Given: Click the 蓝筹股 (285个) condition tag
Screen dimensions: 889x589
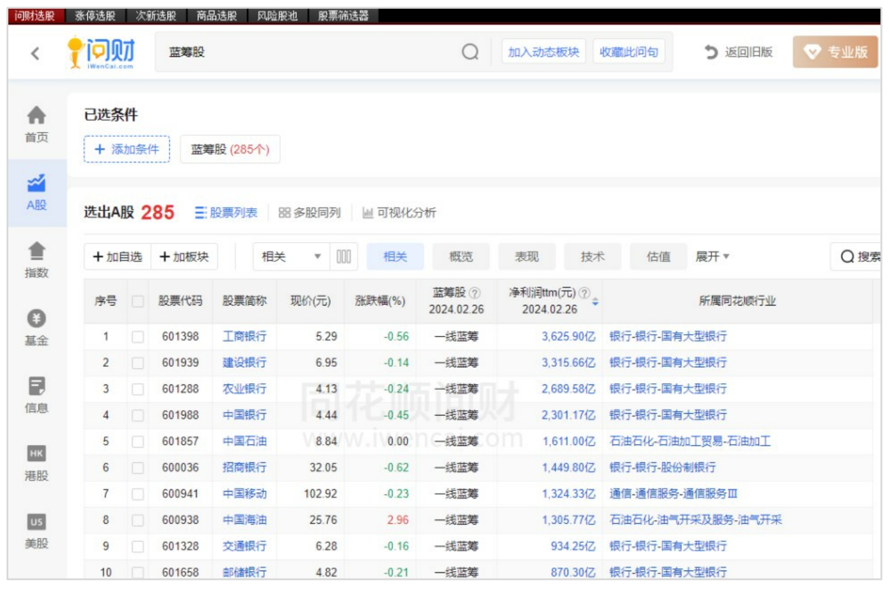Looking at the screenshot, I should click(x=230, y=149).
